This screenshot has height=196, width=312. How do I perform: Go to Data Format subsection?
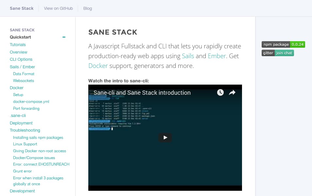[x=24, y=74]
